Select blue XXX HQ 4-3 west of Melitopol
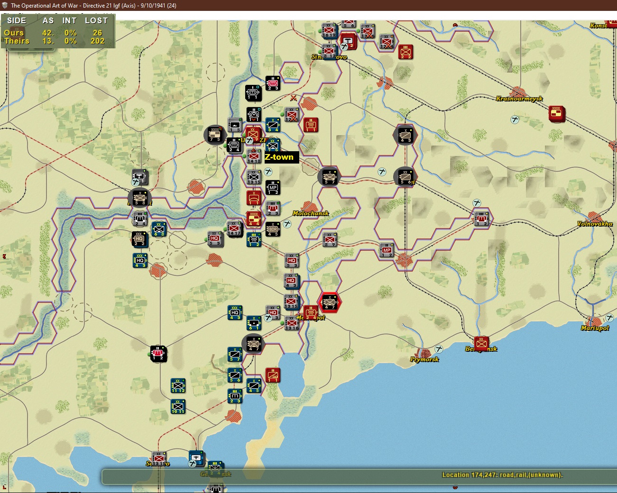 [x=235, y=313]
